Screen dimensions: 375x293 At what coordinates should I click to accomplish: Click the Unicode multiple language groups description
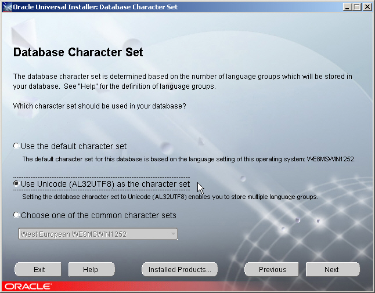click(x=170, y=197)
